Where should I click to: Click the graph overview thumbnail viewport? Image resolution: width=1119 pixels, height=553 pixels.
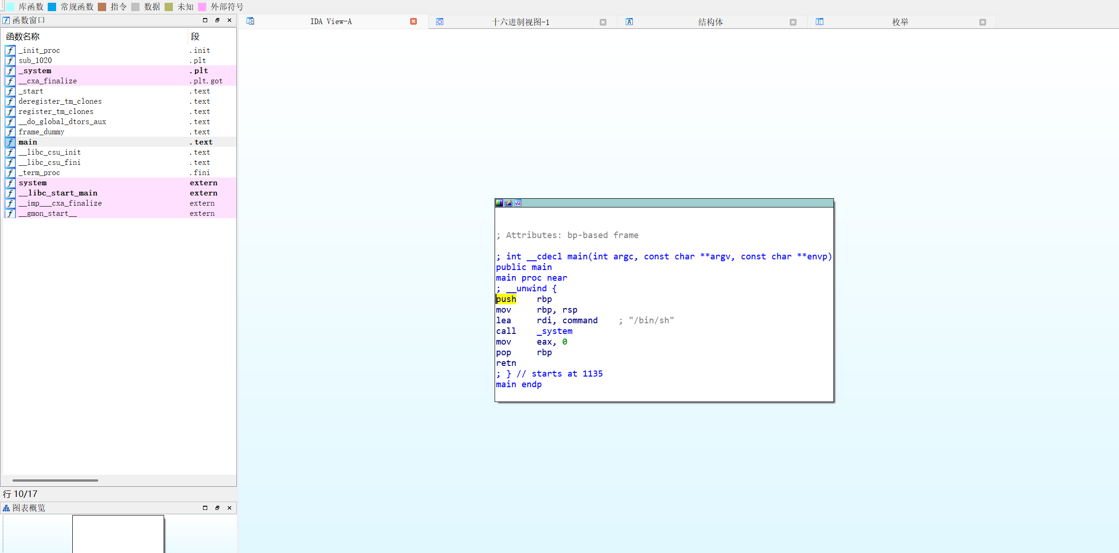point(118,534)
